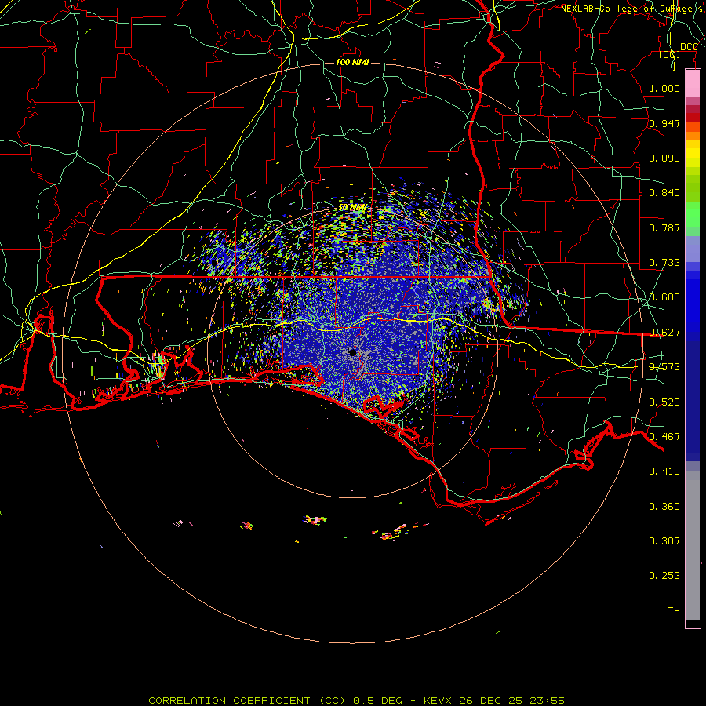Image resolution: width=706 pixels, height=706 pixels.
Task: Pick the orange swatch on the color bar
Action: tap(693, 136)
